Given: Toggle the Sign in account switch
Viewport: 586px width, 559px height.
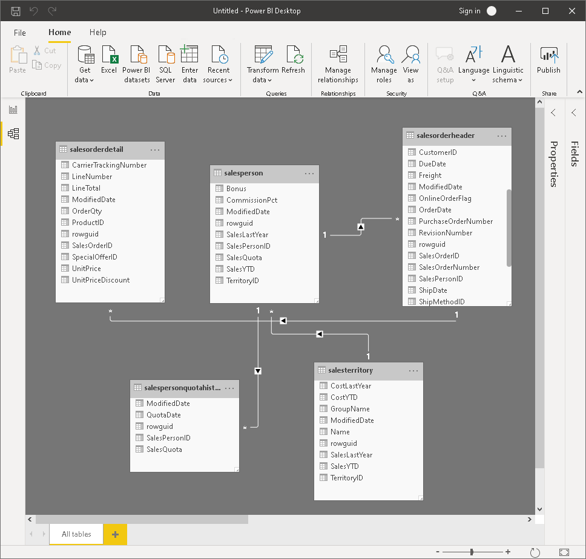Looking at the screenshot, I should click(492, 11).
